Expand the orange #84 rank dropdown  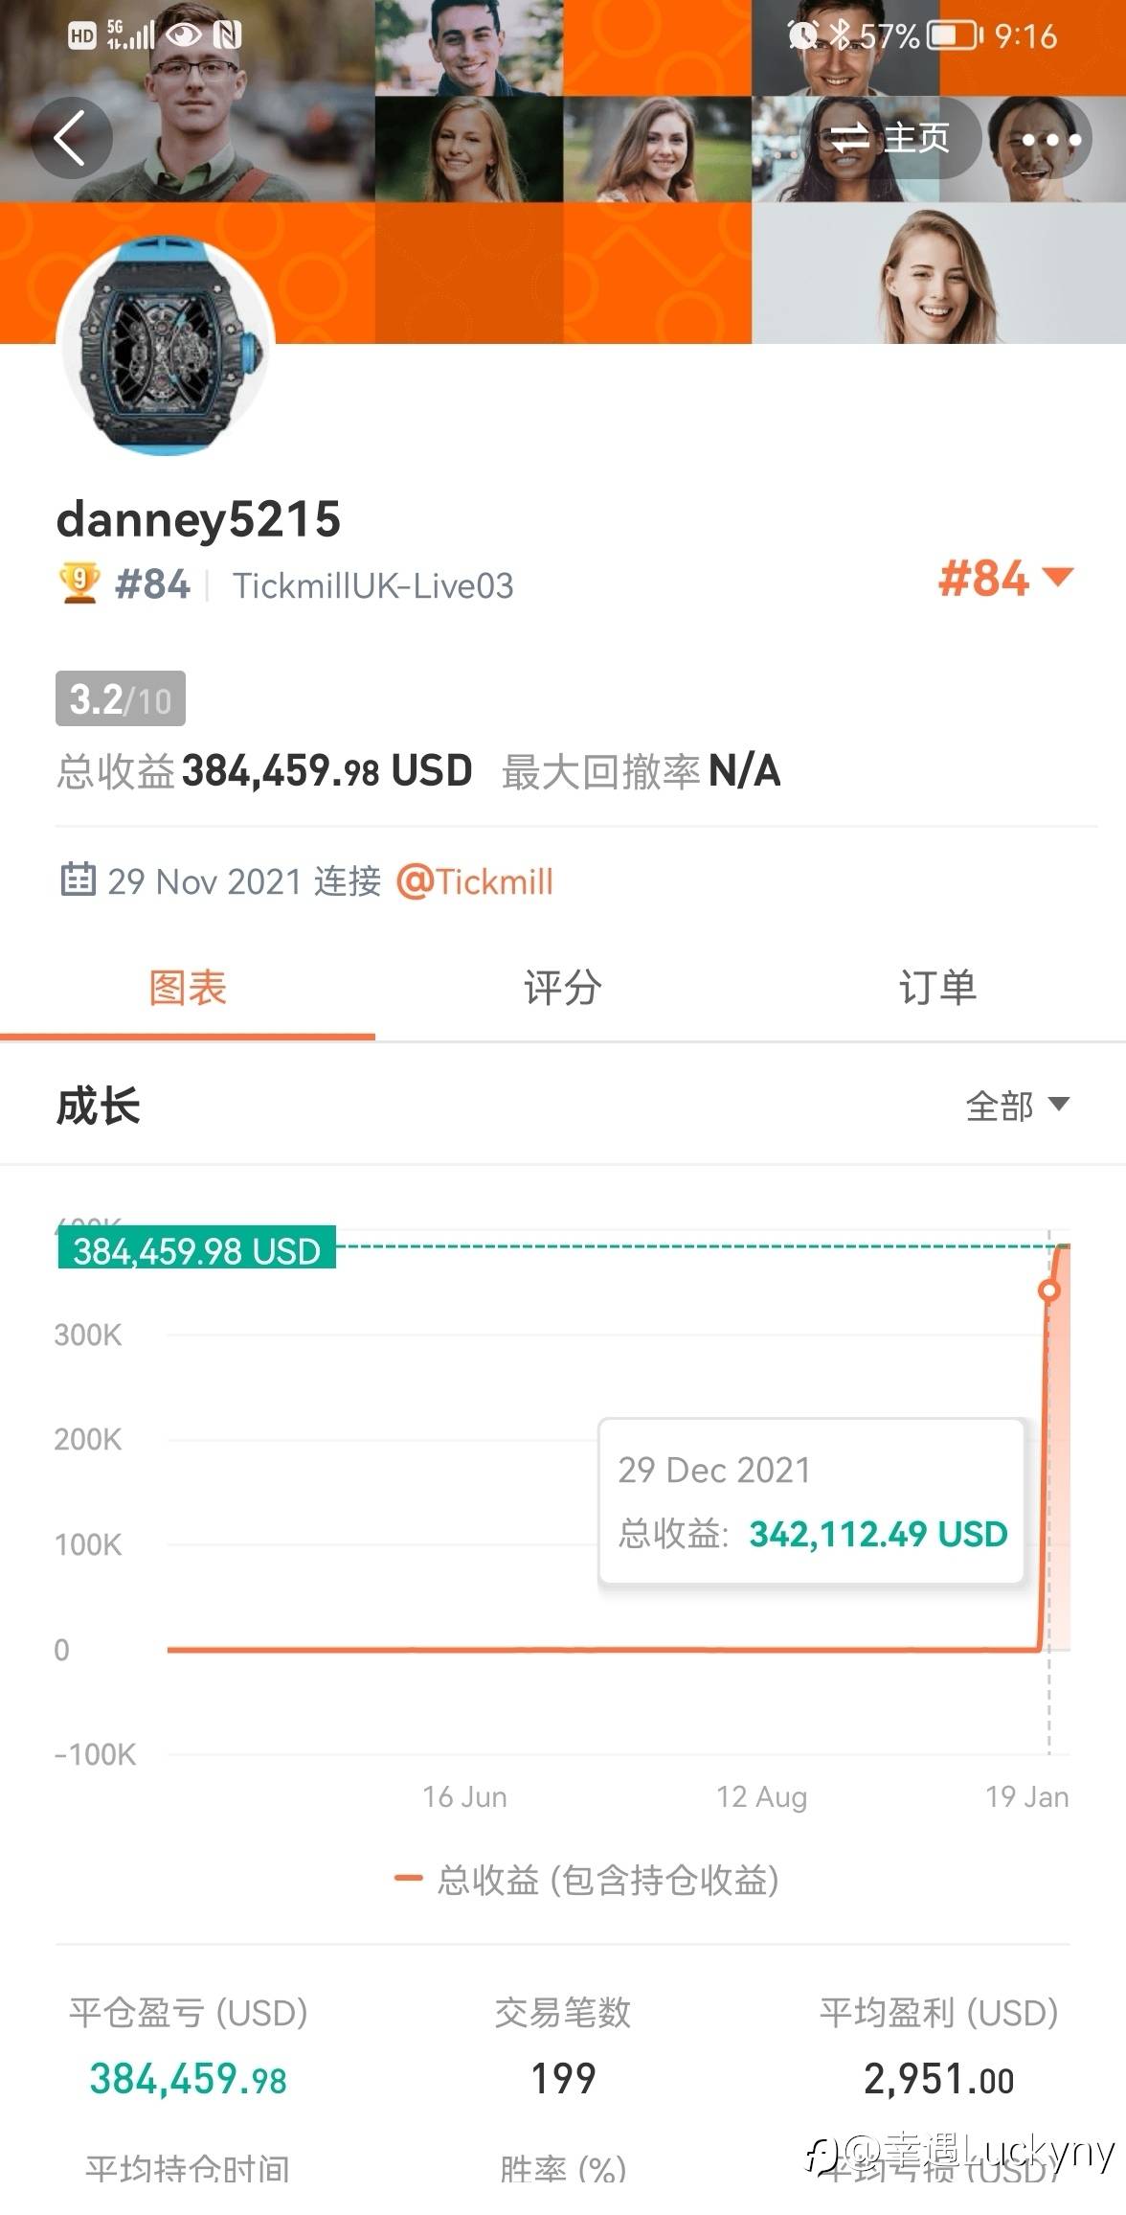(1005, 579)
